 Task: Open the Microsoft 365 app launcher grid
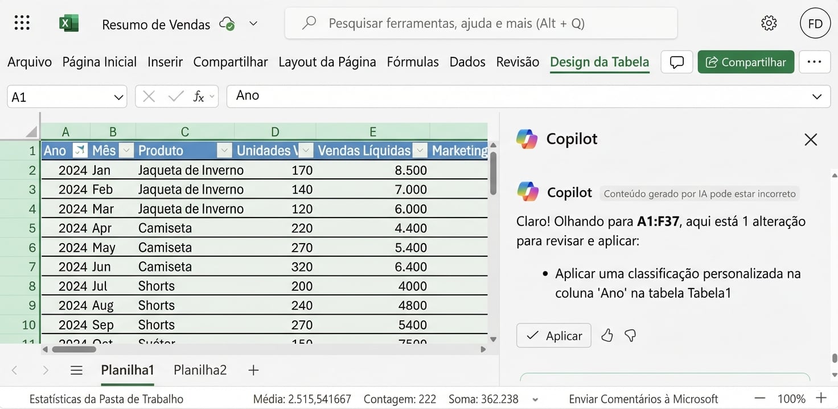(x=21, y=23)
